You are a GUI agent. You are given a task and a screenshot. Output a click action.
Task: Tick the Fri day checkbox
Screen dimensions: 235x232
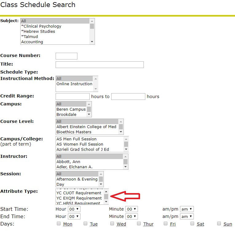(x=166, y=224)
